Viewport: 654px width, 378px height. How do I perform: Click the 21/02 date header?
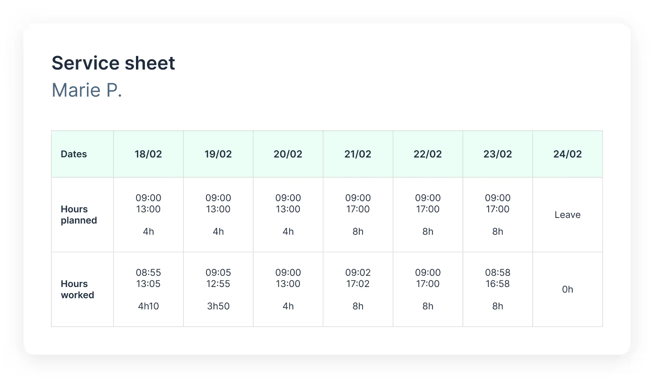tap(358, 154)
